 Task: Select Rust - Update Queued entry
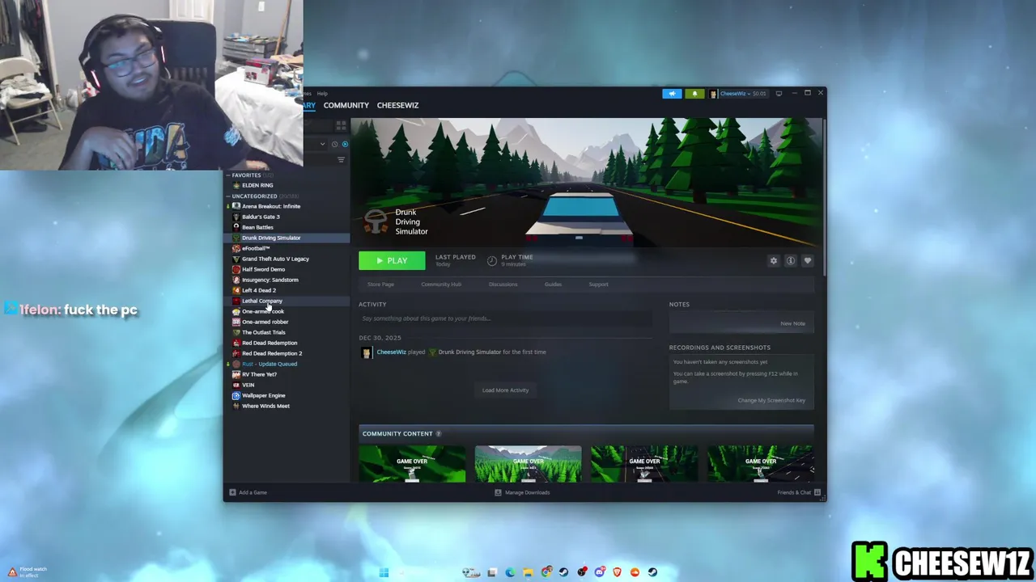tap(287, 364)
